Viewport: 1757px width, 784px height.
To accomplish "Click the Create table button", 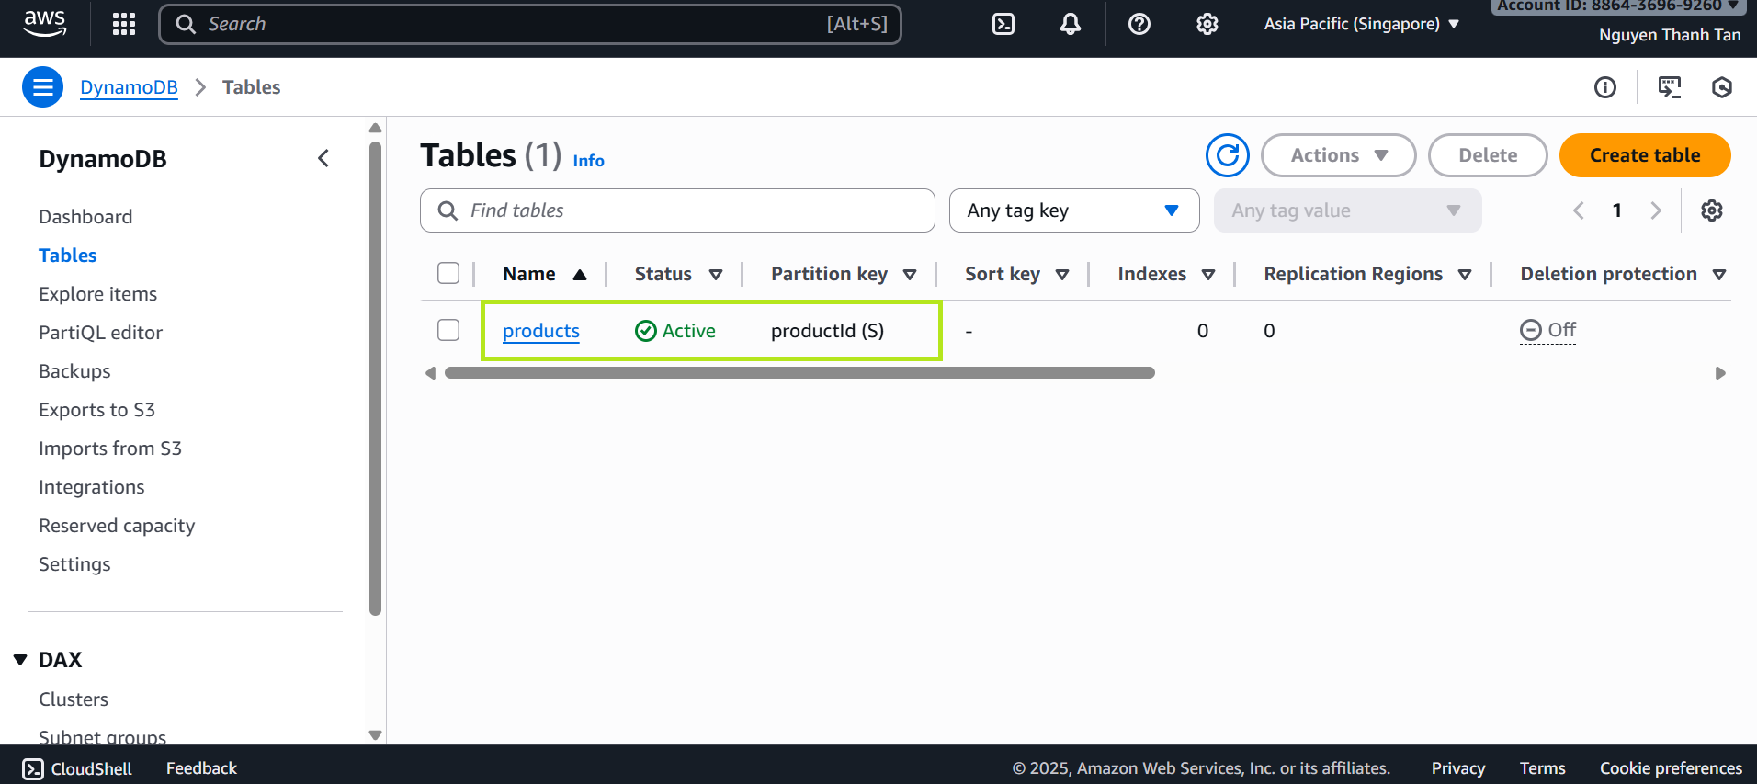I will point(1644,155).
